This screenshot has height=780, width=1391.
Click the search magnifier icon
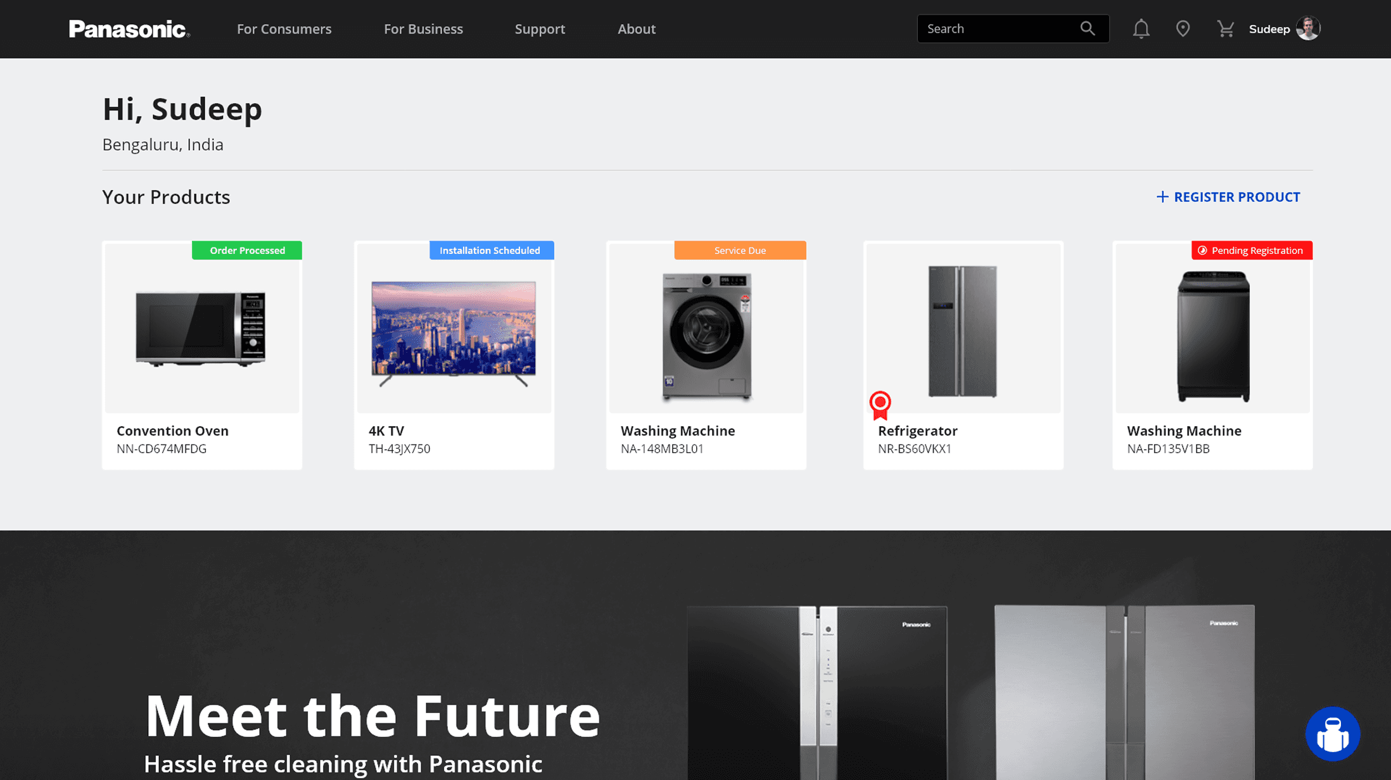click(x=1088, y=28)
